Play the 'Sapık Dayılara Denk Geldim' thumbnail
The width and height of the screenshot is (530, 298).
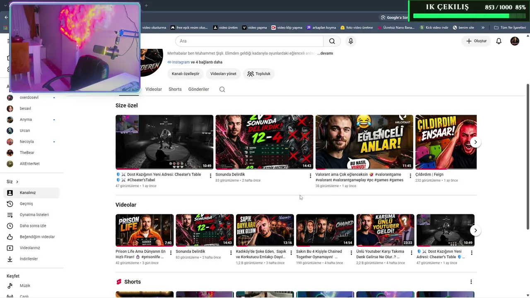[265, 230]
